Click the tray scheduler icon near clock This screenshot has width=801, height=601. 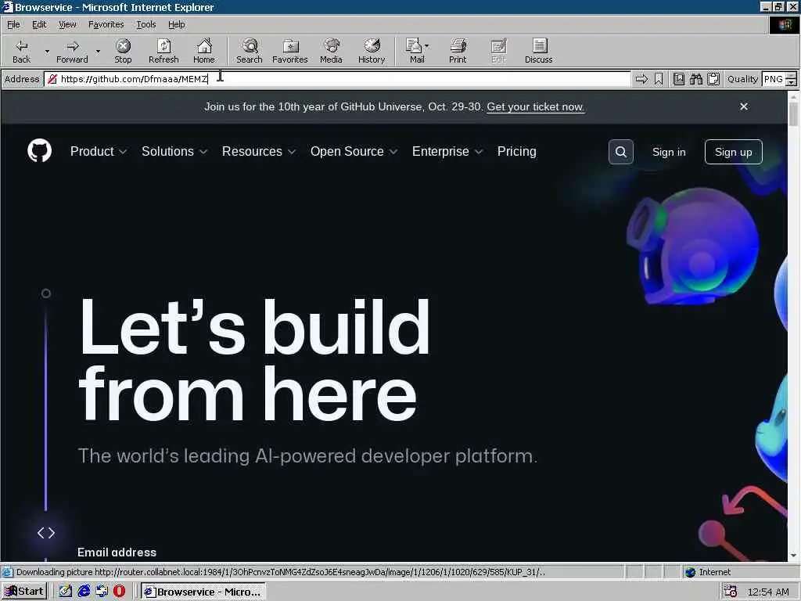pyautogui.click(x=731, y=592)
